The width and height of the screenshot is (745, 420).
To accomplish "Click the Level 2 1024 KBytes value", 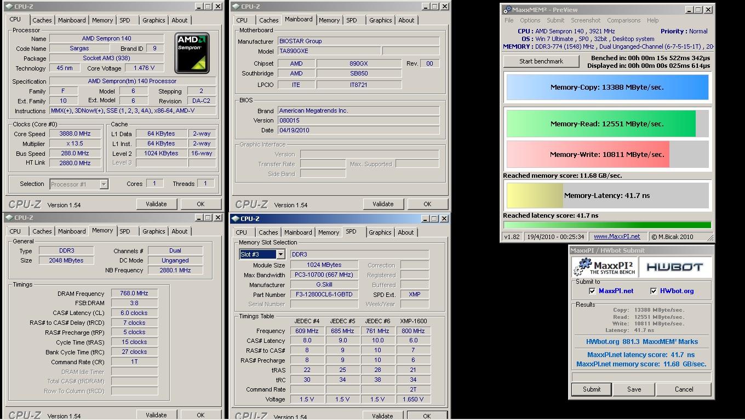I will tap(161, 154).
